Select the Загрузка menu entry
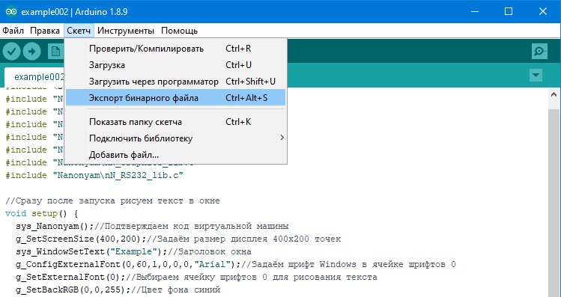The image size is (561, 297). [176, 64]
